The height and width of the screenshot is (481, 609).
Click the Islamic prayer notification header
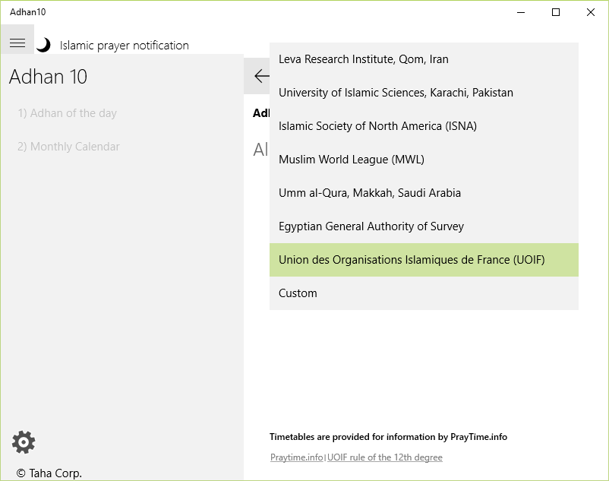[x=125, y=46]
